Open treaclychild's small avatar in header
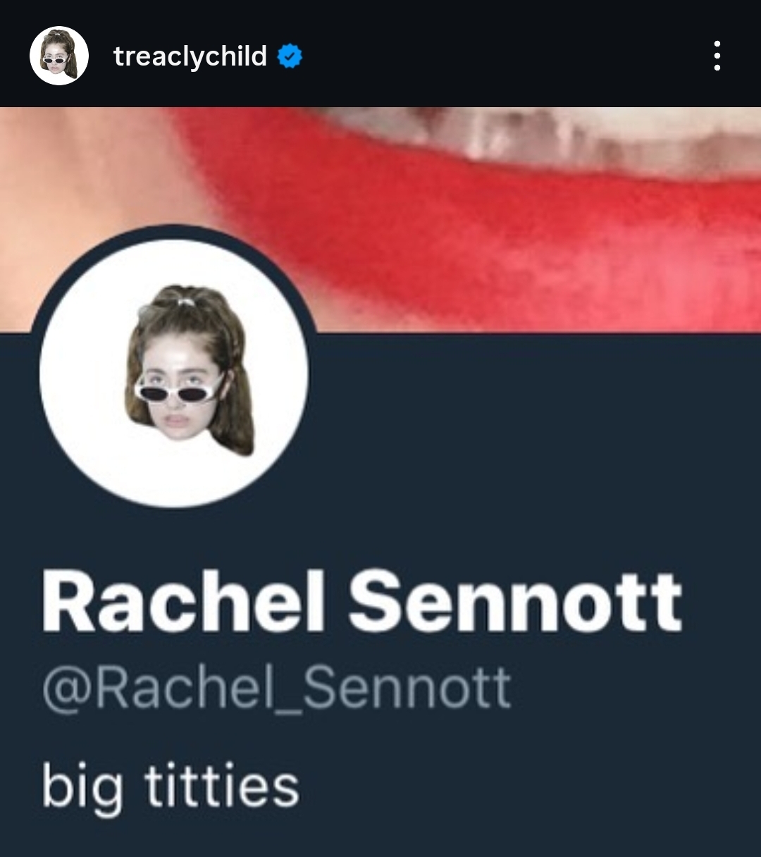Image resolution: width=761 pixels, height=857 pixels. 59,56
